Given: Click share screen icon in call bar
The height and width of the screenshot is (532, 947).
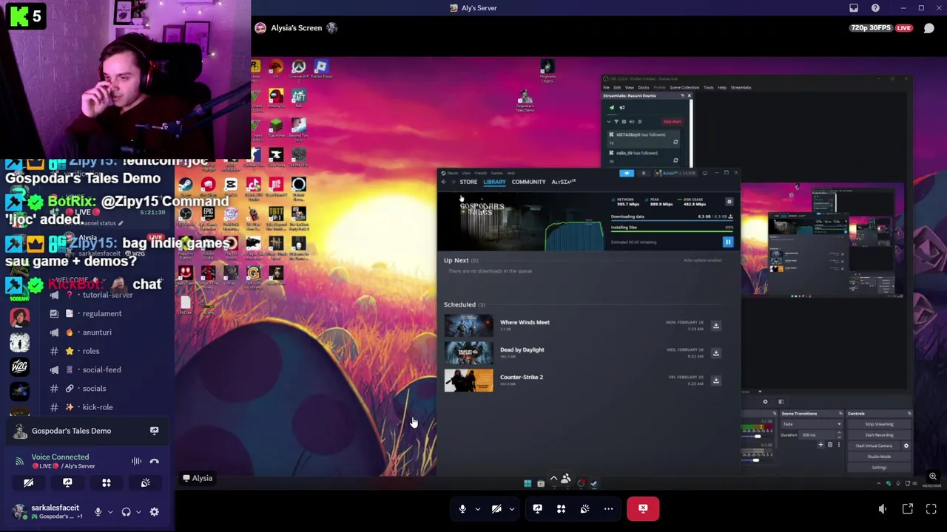Looking at the screenshot, I should click(537, 508).
